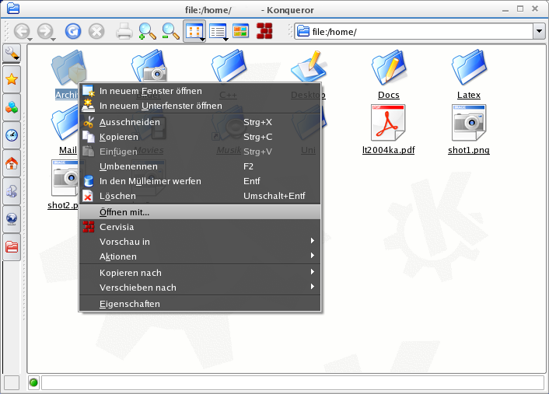The height and width of the screenshot is (394, 549).
Task: Select Öffnen mit... entry
Action: 200,212
